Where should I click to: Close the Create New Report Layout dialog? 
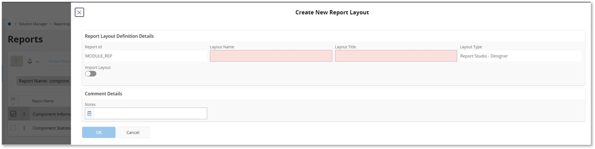(x=79, y=13)
